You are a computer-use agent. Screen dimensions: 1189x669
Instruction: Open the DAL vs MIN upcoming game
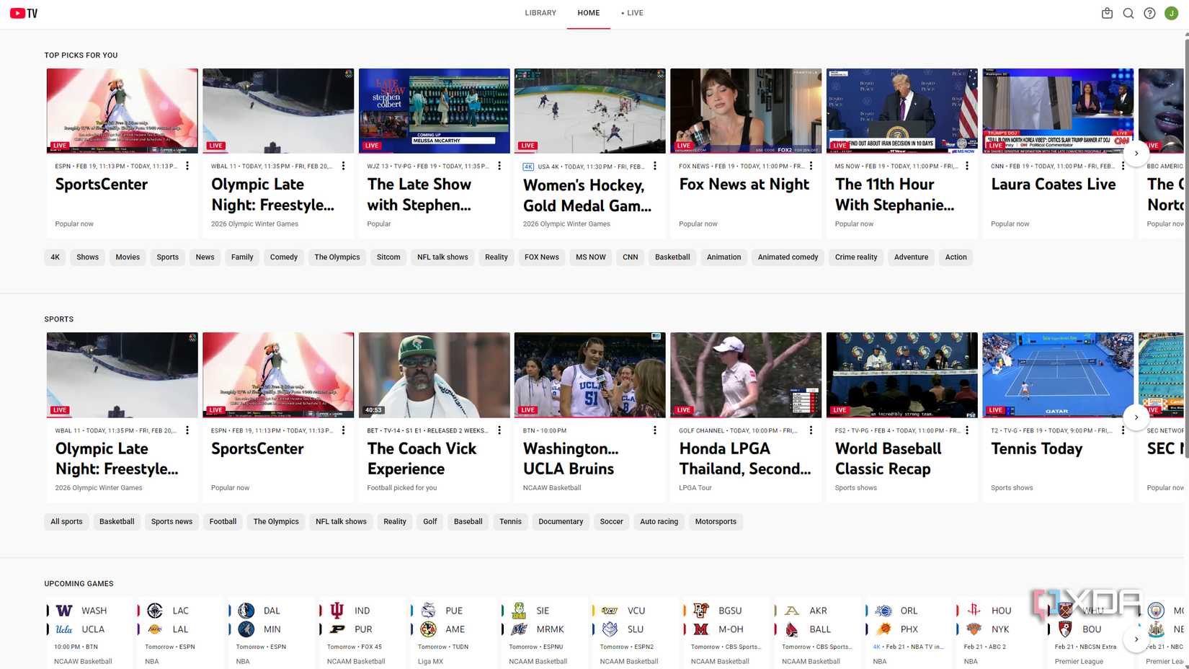point(271,634)
